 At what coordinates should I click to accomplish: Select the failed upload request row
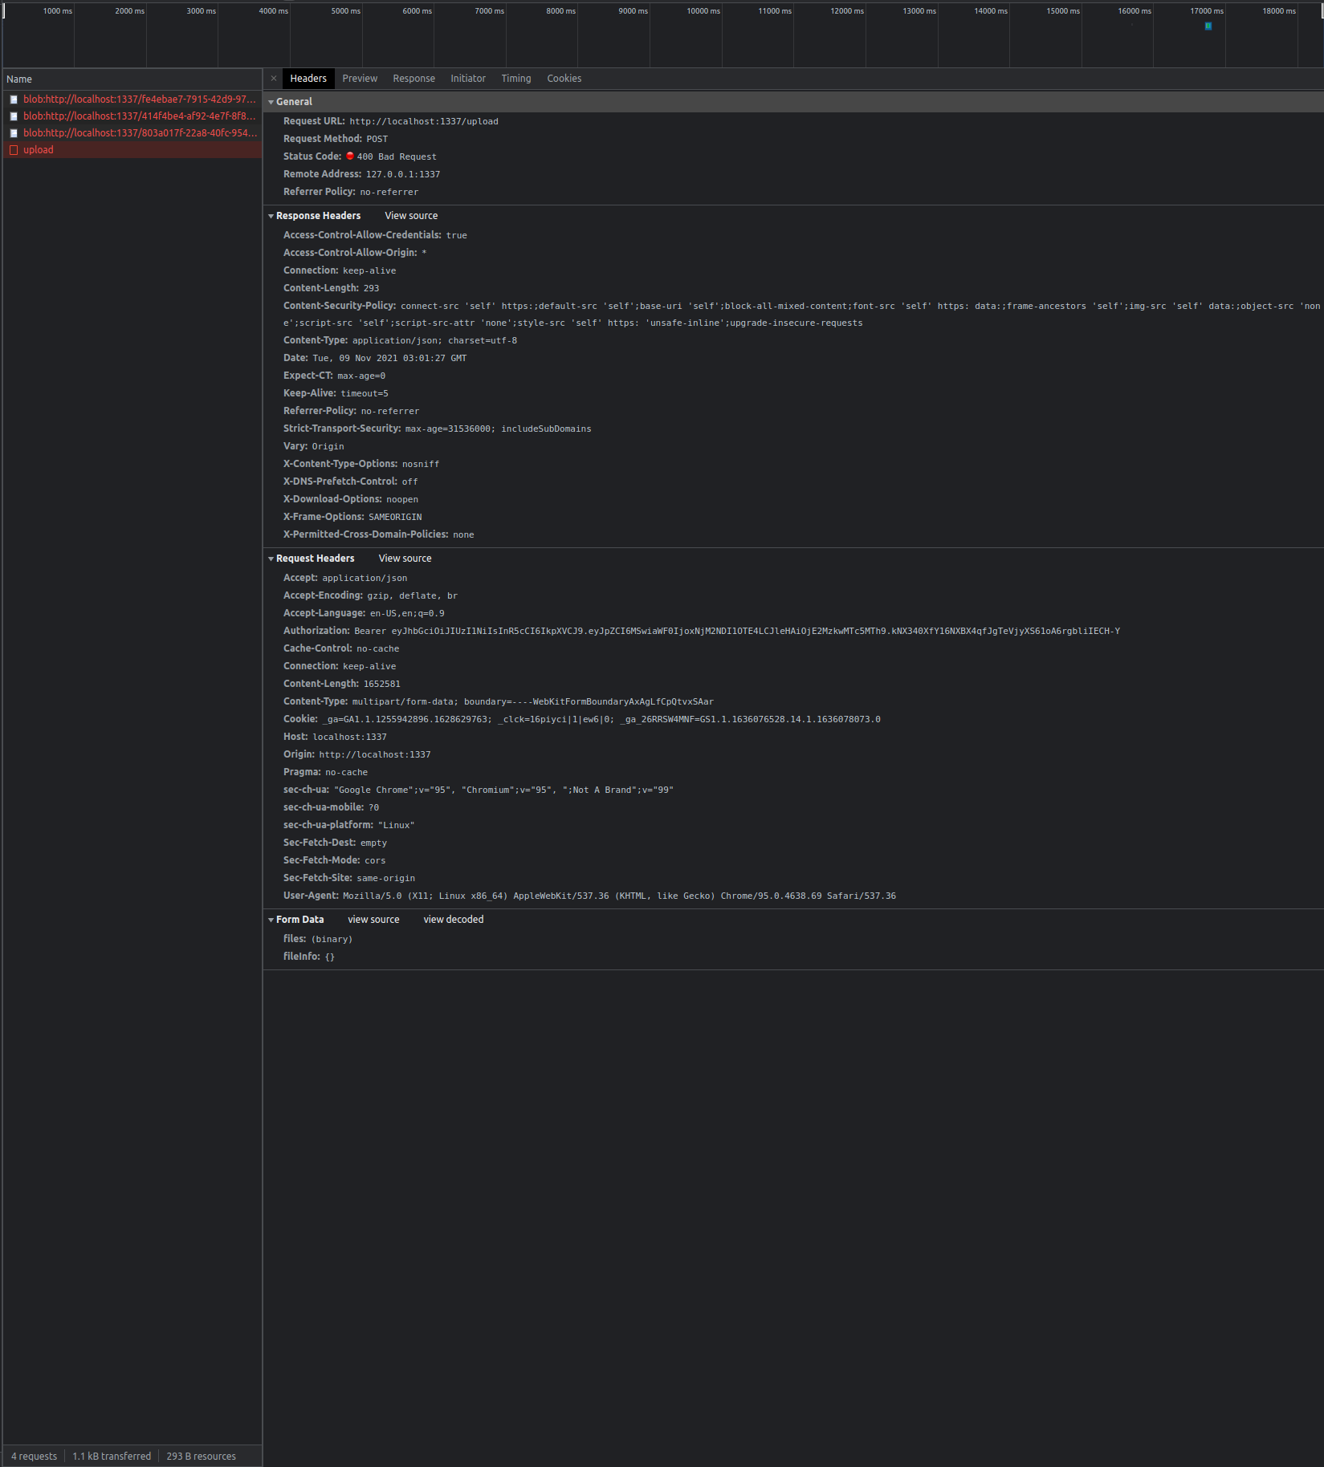tap(132, 150)
